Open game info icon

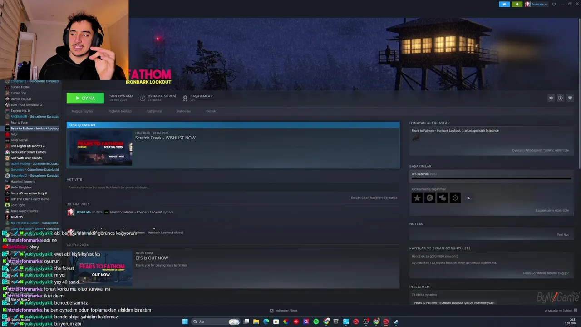pos(561,98)
